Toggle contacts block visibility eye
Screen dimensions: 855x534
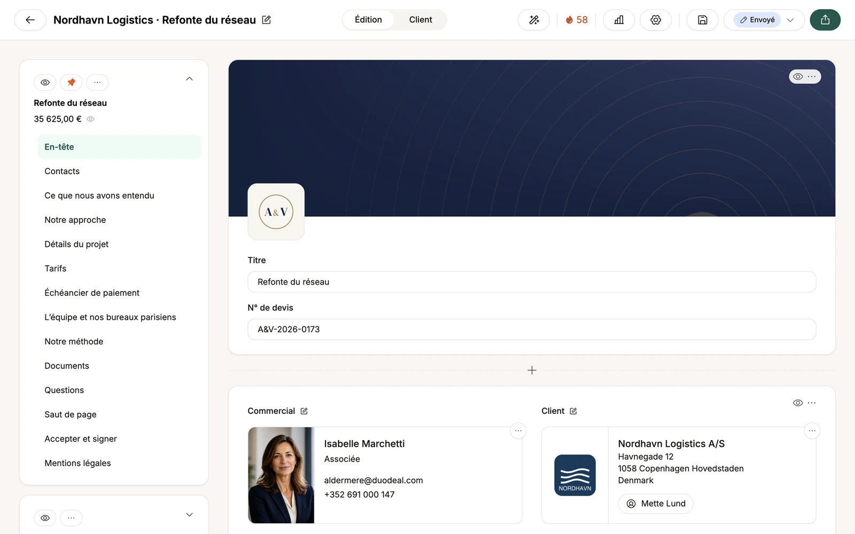pyautogui.click(x=798, y=403)
